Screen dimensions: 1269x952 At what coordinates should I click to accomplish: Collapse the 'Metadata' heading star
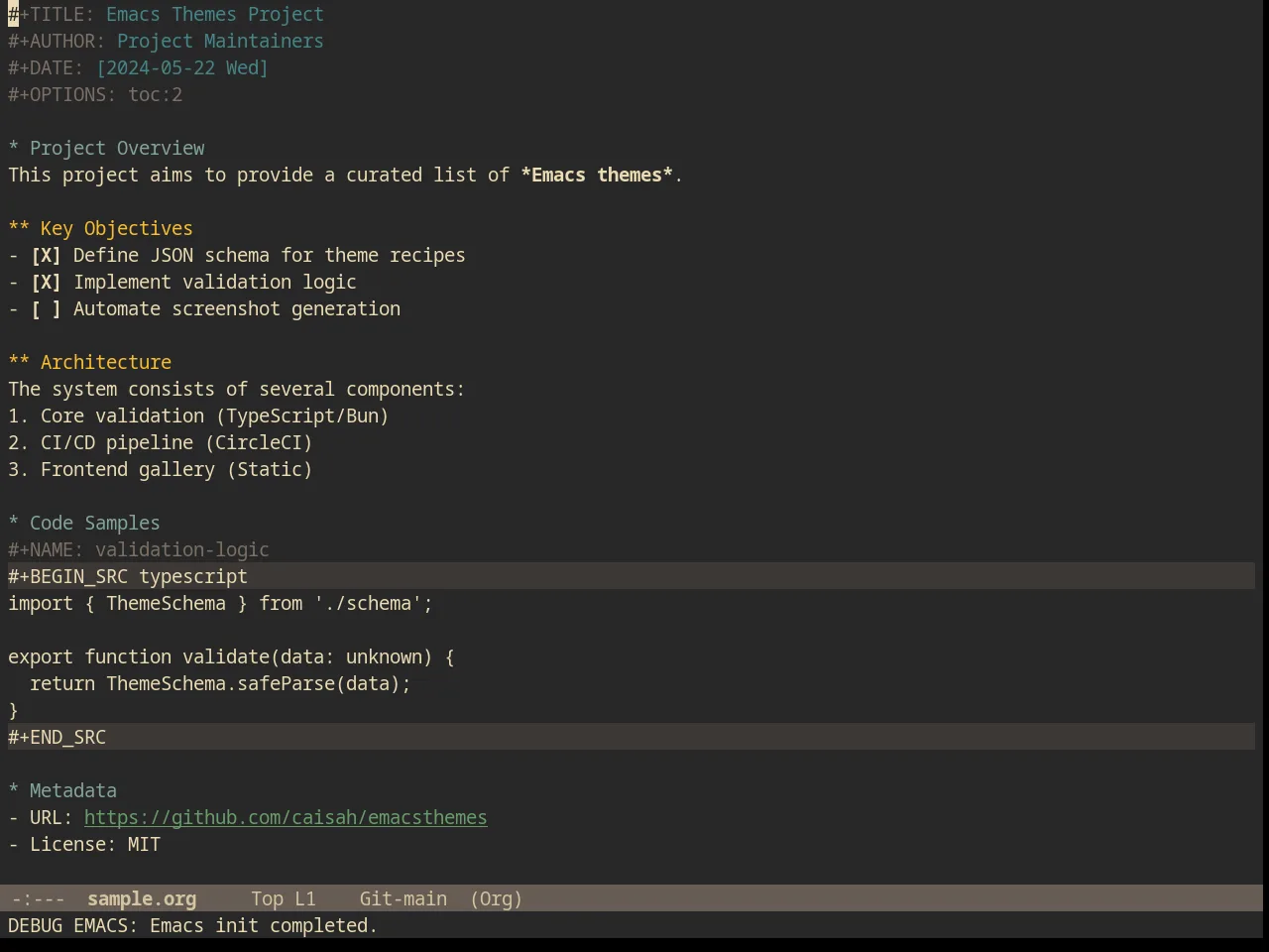click(14, 790)
